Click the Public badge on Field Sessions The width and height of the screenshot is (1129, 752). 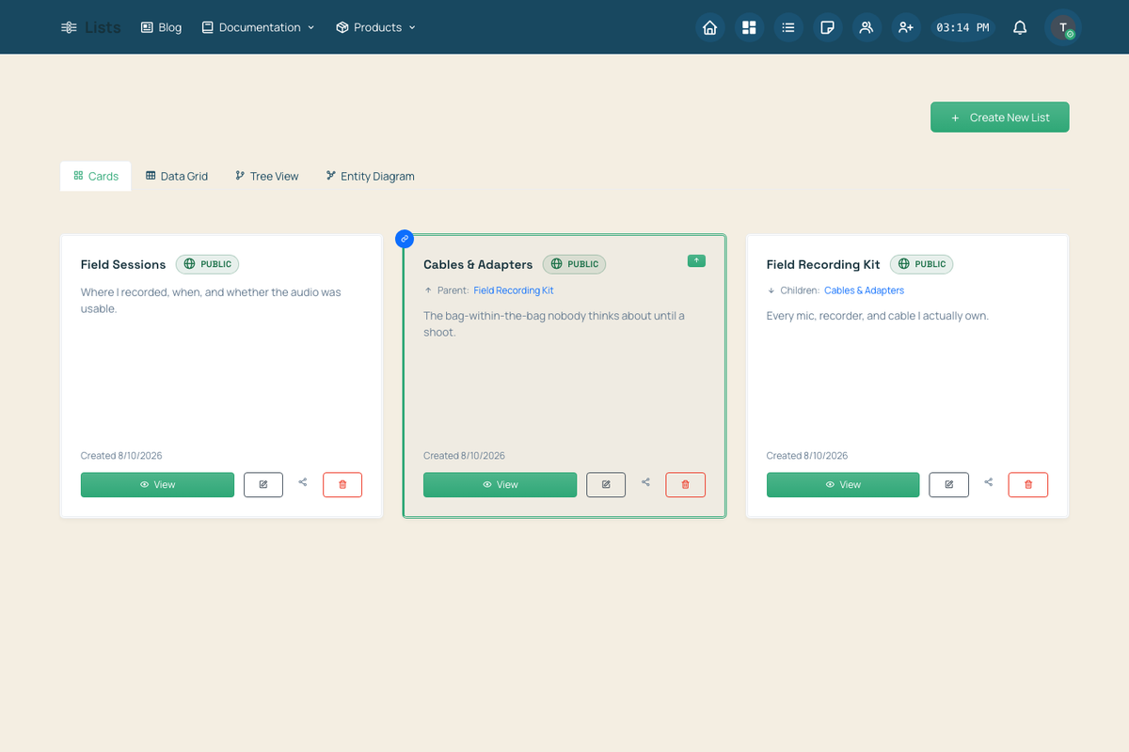(208, 264)
